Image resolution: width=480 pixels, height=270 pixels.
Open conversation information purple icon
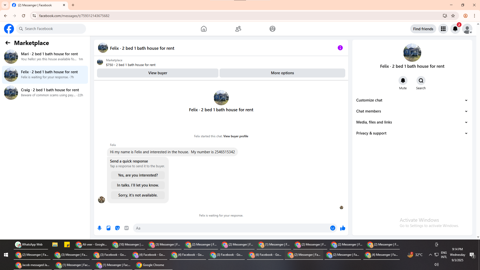point(340,48)
